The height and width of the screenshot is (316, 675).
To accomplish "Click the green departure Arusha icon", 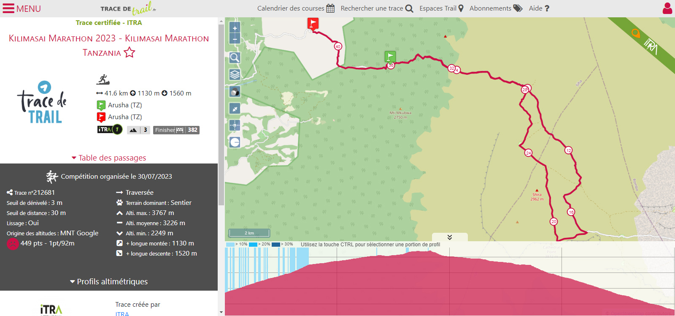I will (x=101, y=105).
